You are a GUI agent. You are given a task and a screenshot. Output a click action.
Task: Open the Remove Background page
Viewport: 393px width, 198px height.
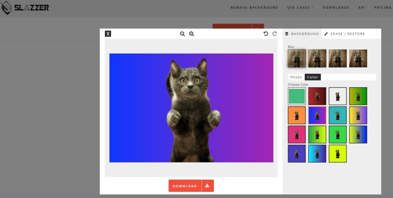click(x=254, y=8)
